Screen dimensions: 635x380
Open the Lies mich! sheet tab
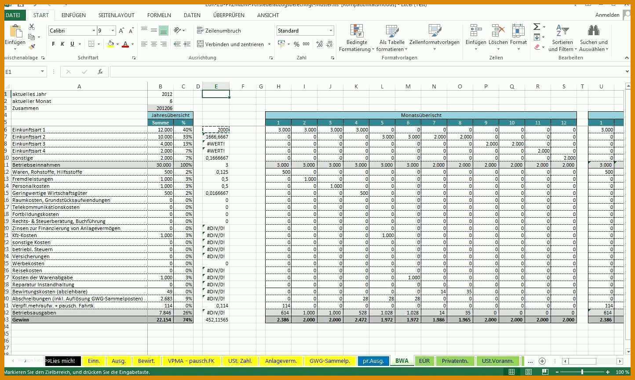point(63,361)
